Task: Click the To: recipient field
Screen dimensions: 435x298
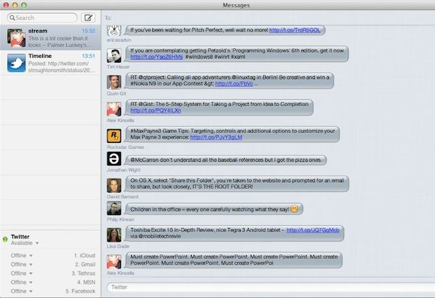Action: click(268, 18)
